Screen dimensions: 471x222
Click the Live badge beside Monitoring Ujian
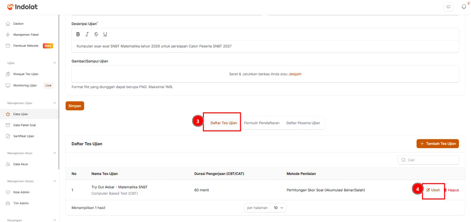click(49, 85)
